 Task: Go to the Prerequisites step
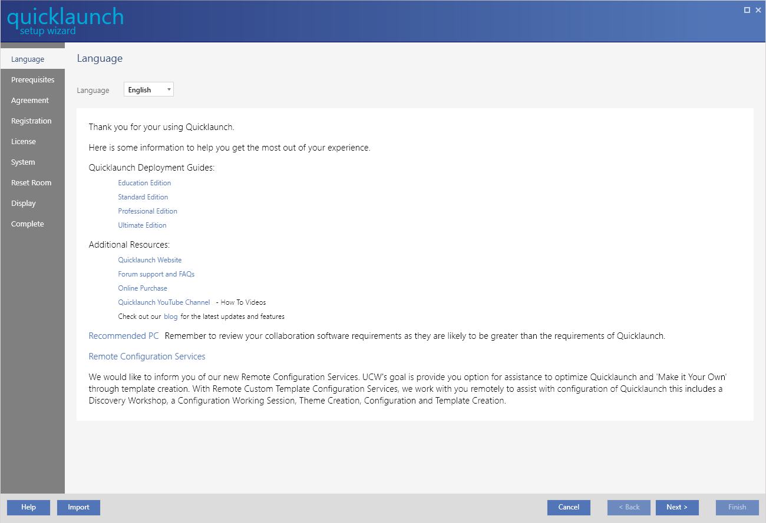(x=32, y=79)
